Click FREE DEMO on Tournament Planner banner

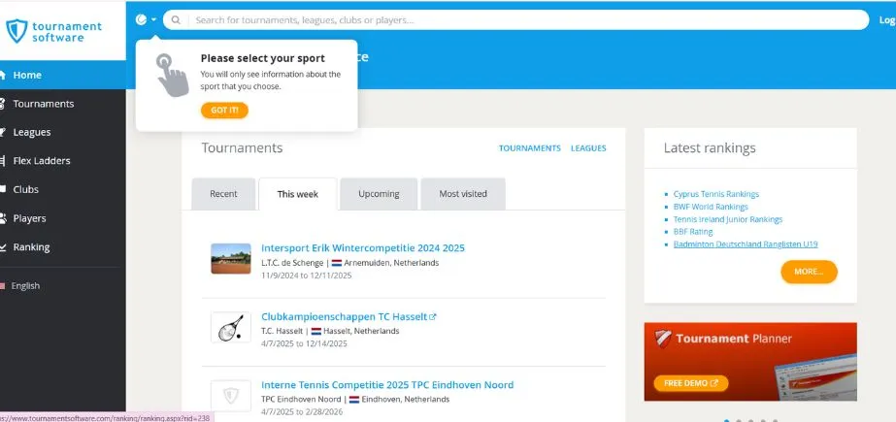tap(691, 383)
